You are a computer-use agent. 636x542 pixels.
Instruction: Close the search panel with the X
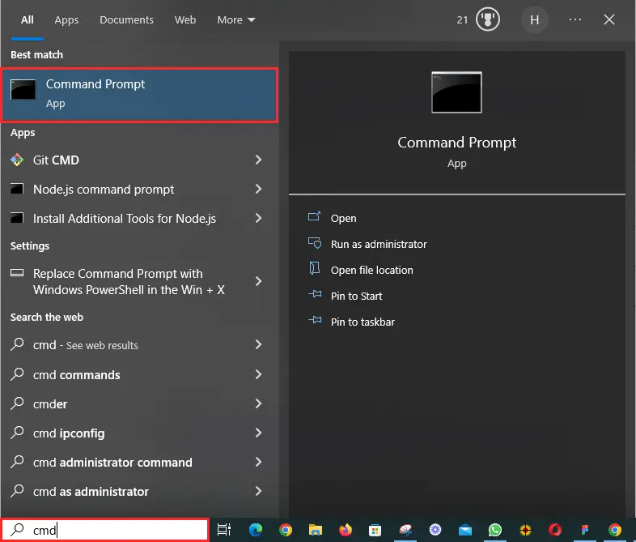click(608, 19)
